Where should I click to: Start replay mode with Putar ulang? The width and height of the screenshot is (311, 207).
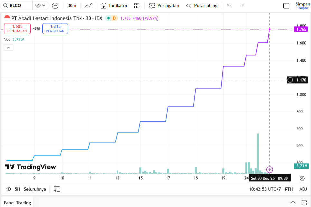[202, 5]
